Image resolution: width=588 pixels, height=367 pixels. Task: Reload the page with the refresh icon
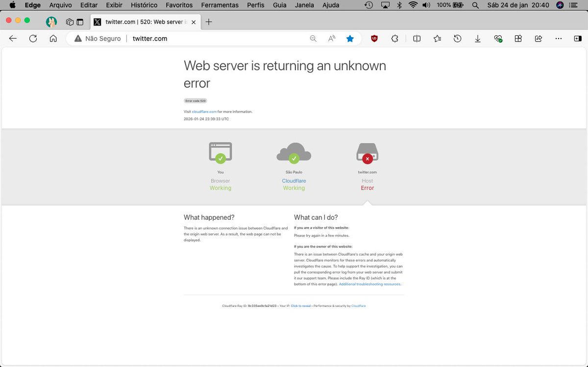(33, 39)
